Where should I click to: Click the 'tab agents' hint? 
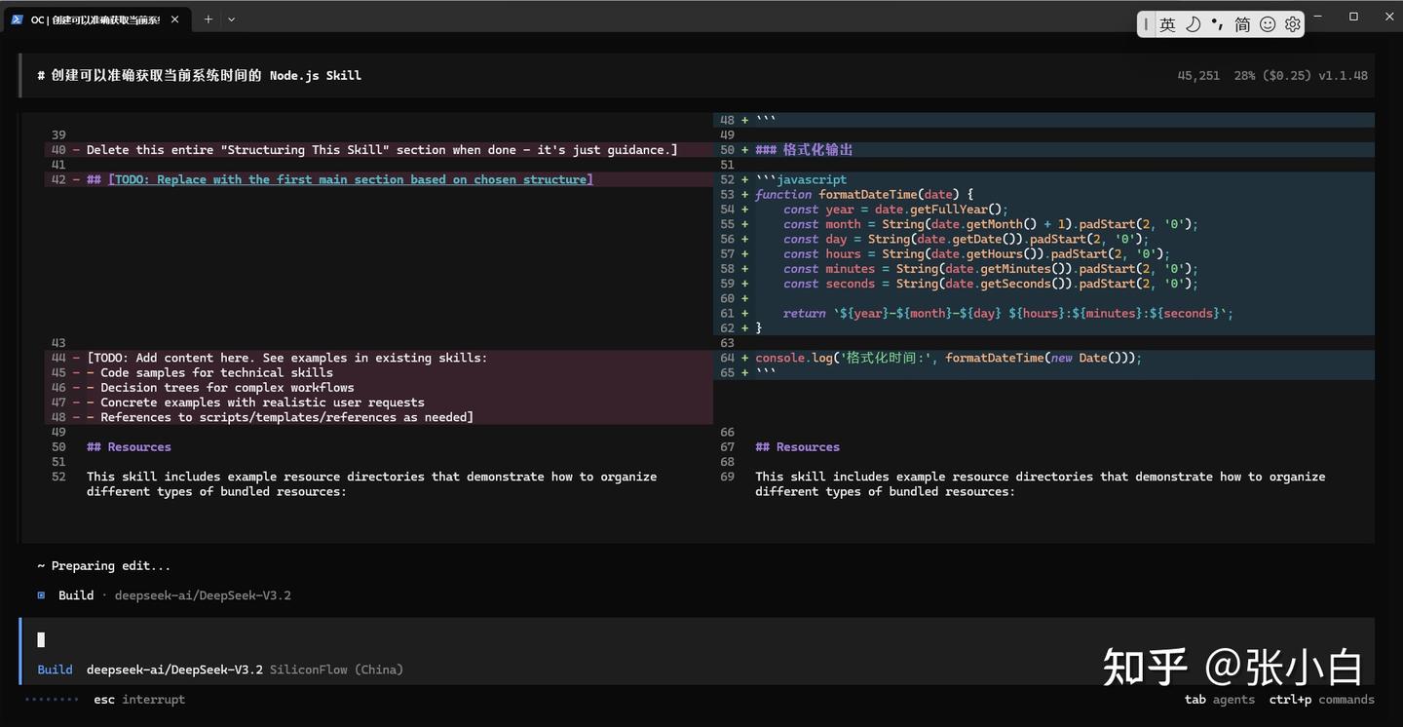coord(1220,699)
